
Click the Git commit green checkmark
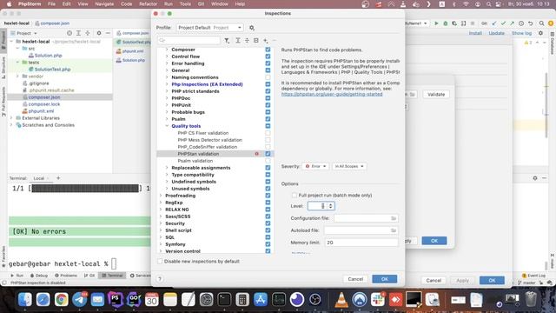point(503,23)
